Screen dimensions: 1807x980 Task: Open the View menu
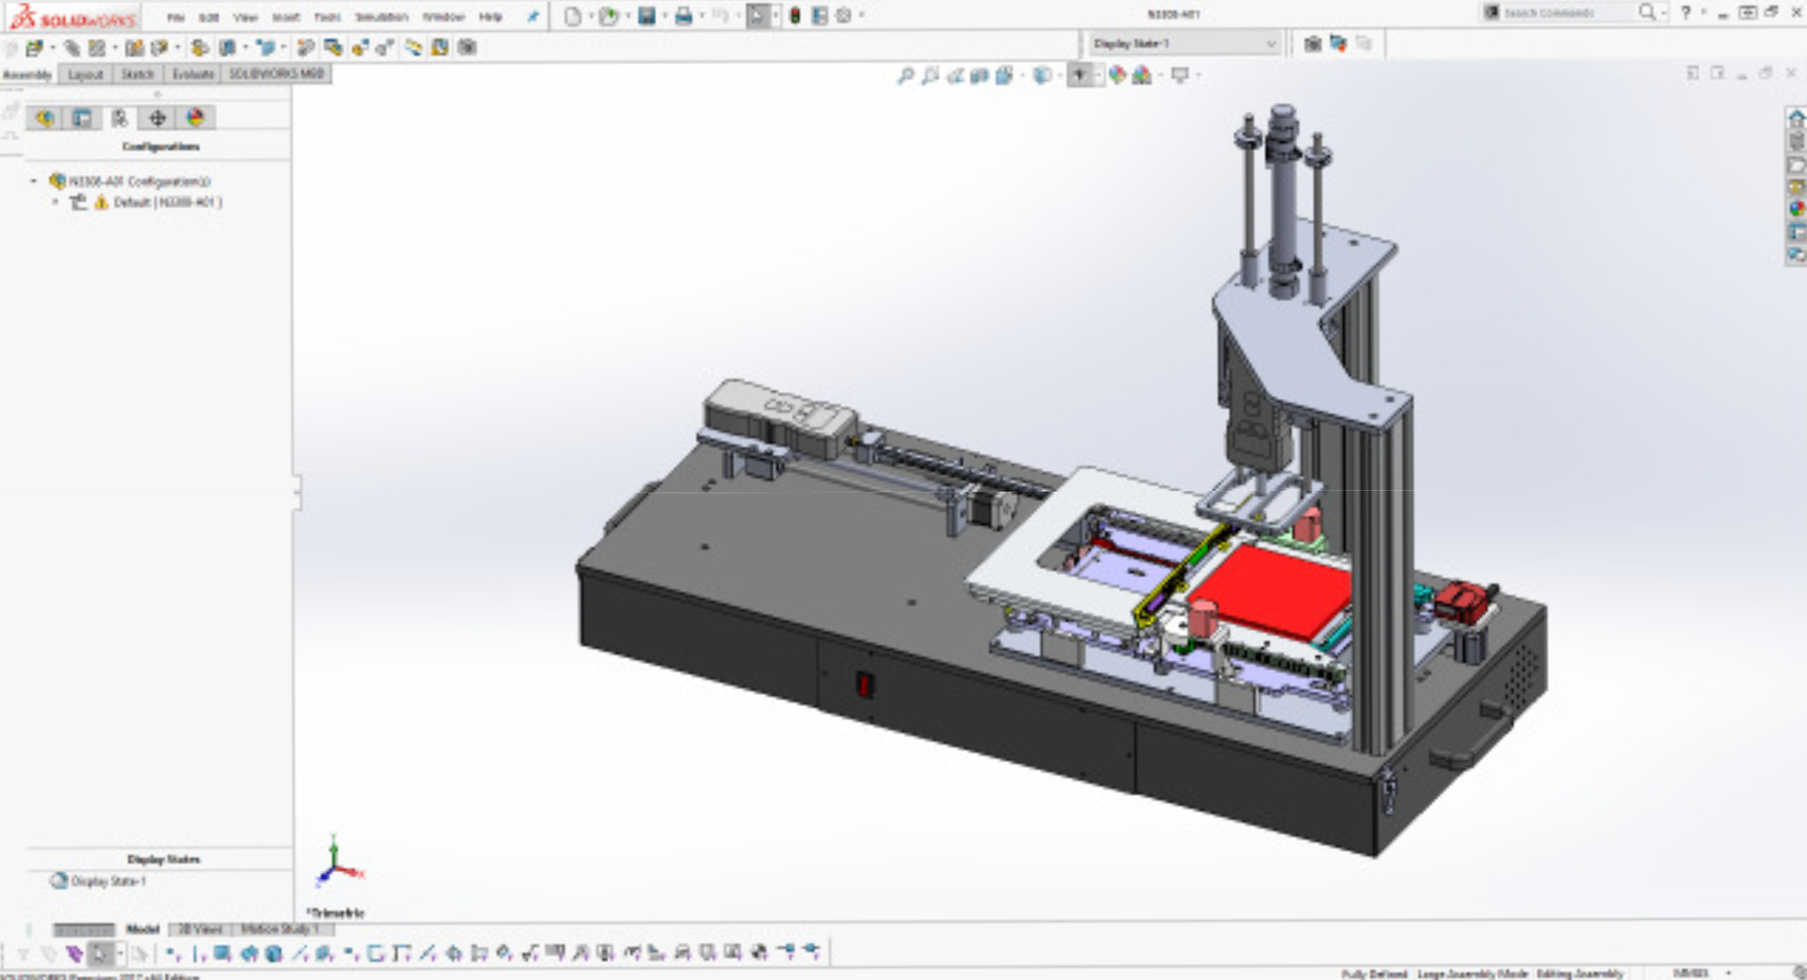pos(246,17)
